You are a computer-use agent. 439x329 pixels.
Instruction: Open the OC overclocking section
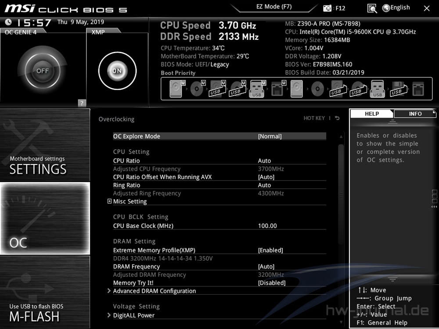[x=45, y=218]
